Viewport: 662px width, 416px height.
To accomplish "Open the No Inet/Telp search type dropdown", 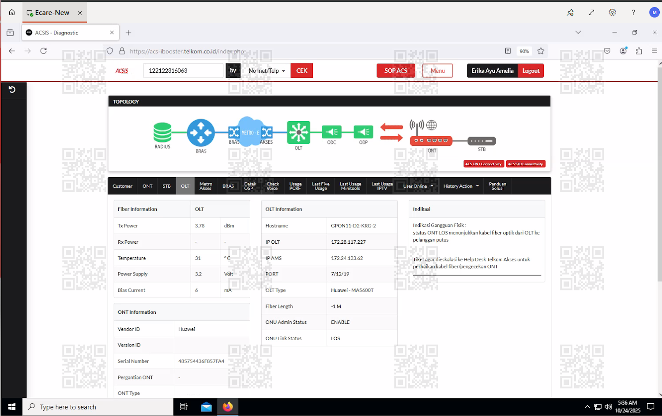I will point(266,71).
